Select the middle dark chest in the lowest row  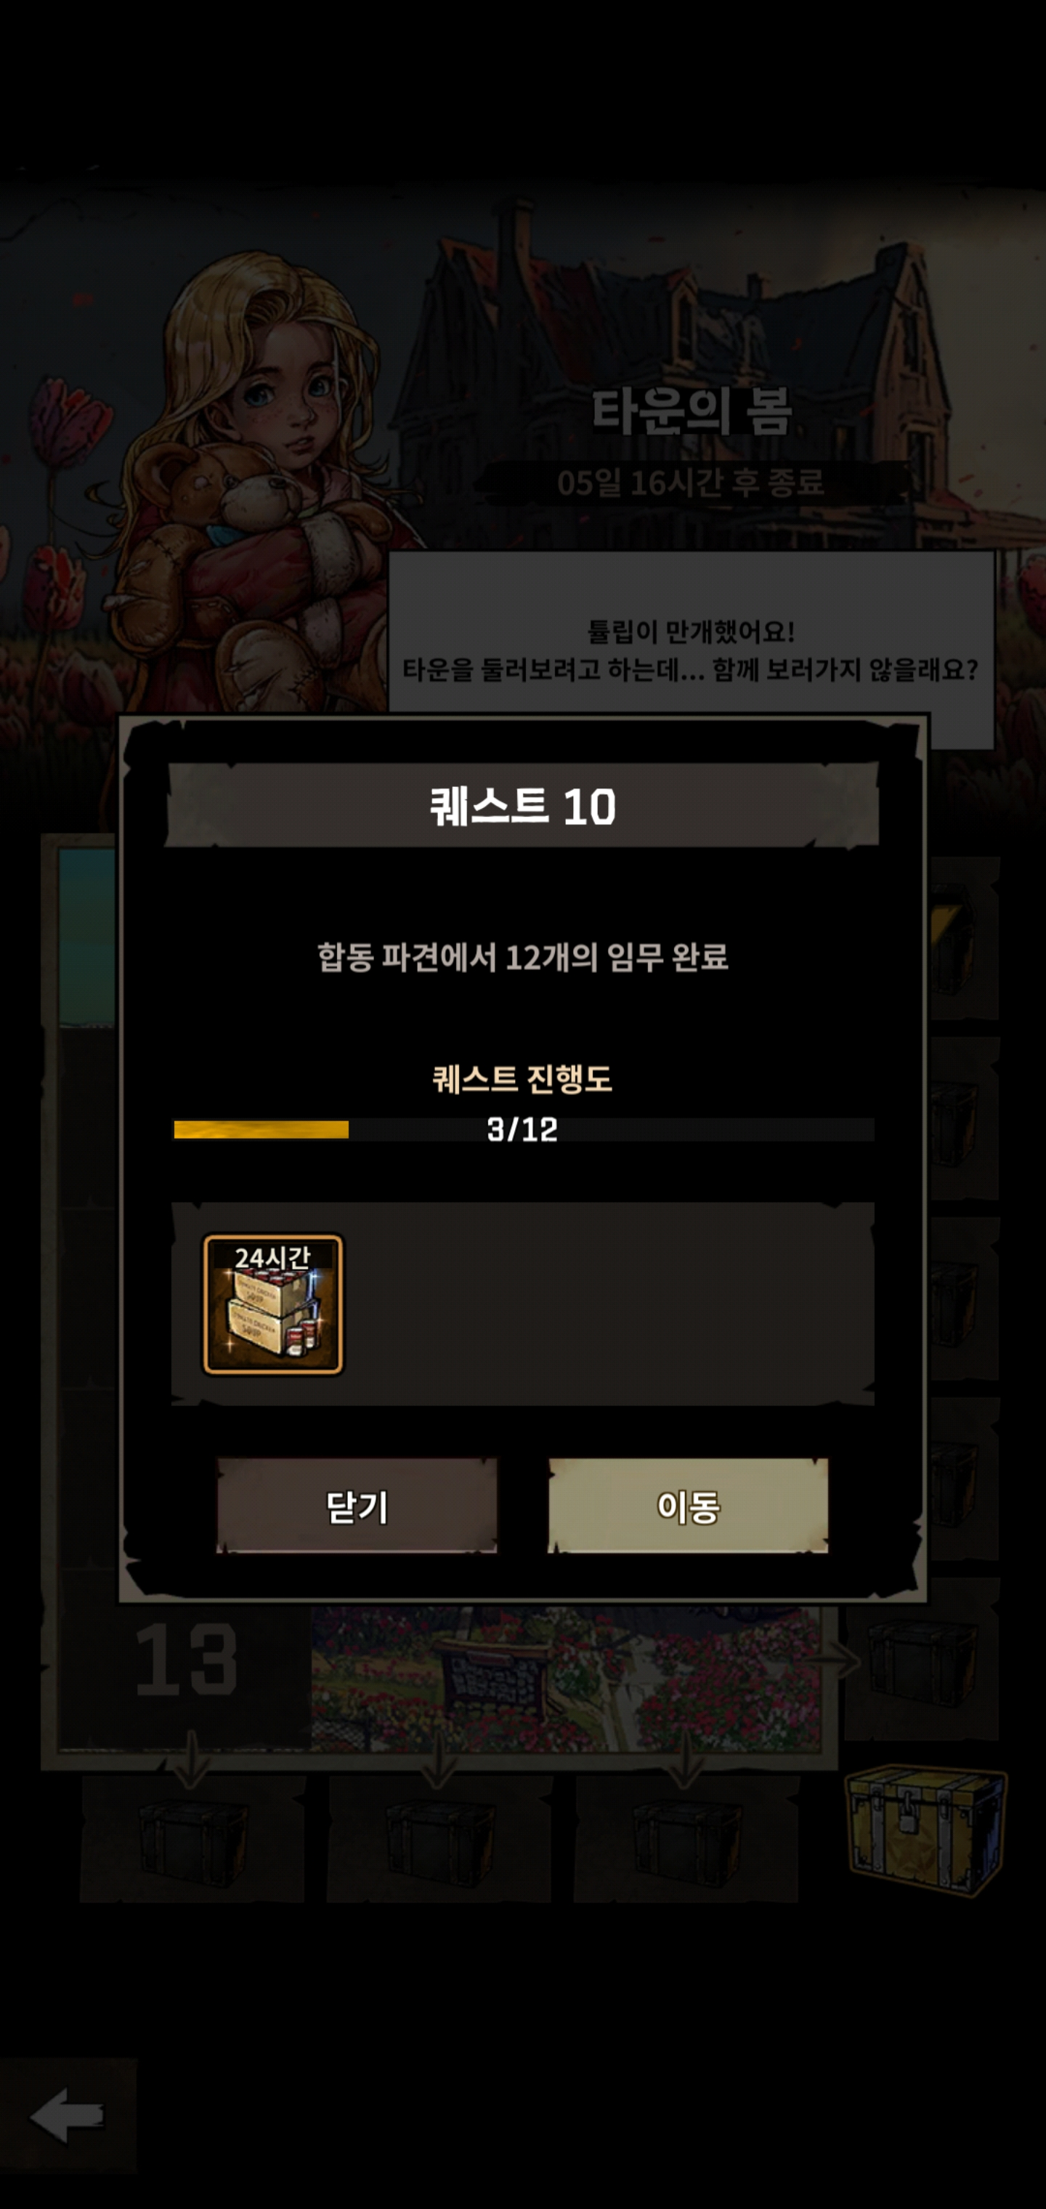[439, 1843]
